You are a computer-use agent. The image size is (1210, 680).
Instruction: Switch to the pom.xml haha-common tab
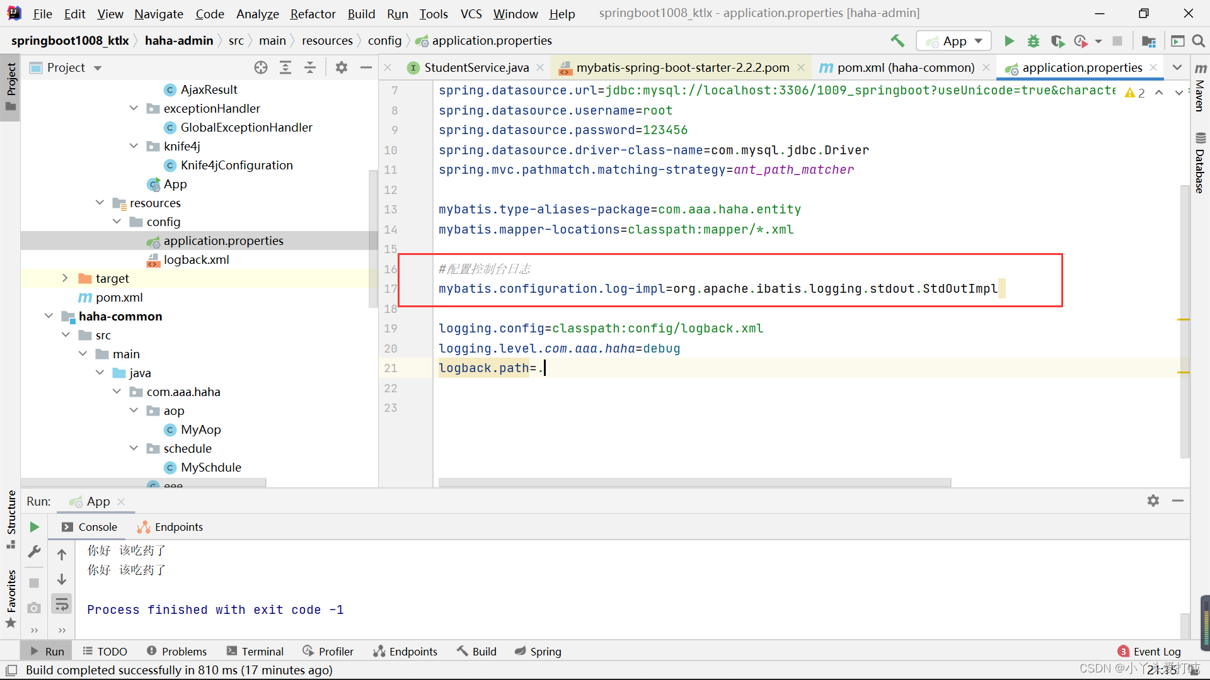[x=902, y=67]
